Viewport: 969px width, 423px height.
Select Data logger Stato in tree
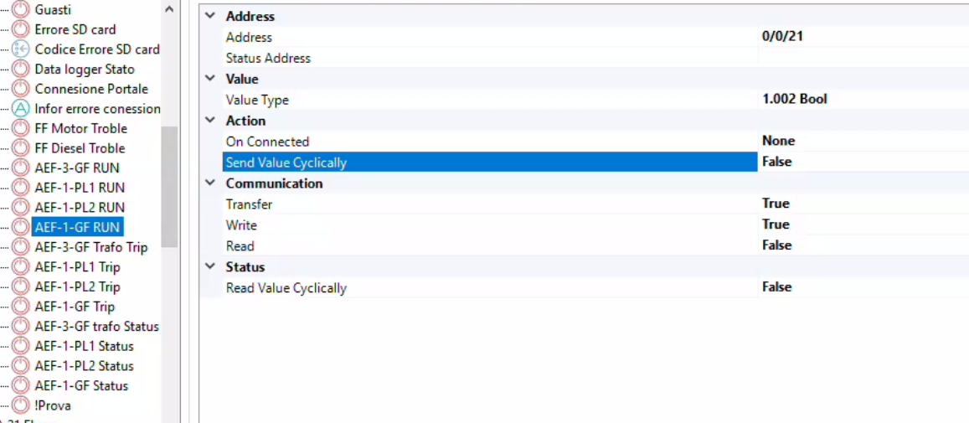[x=84, y=70]
